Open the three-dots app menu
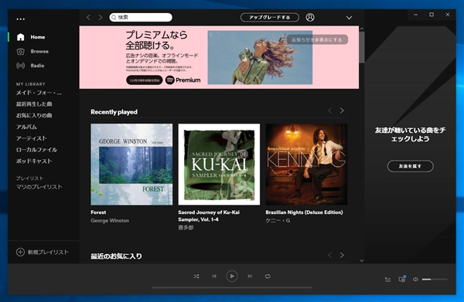This screenshot has height=302, width=464. pos(20,19)
